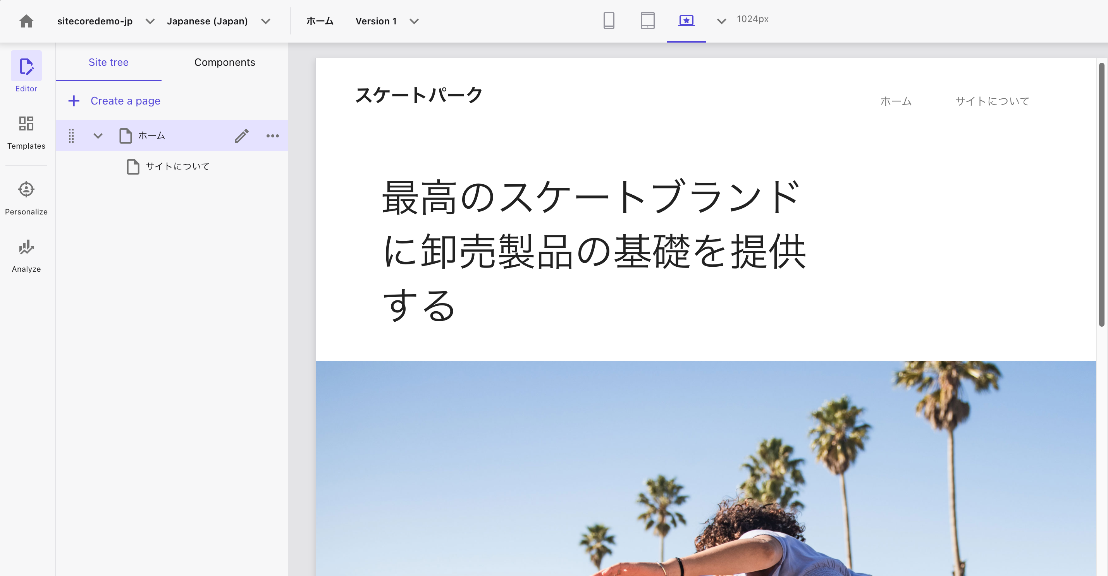
Task: Select the desktop preview device
Action: tap(686, 20)
